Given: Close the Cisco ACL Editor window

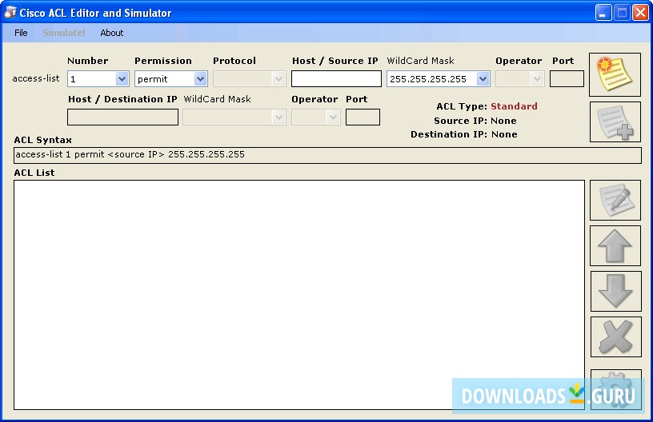Looking at the screenshot, I should click(x=640, y=13).
